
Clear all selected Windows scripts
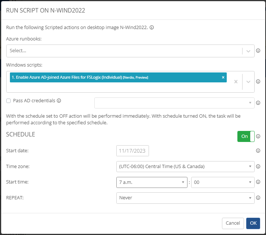pyautogui.click(x=236, y=82)
